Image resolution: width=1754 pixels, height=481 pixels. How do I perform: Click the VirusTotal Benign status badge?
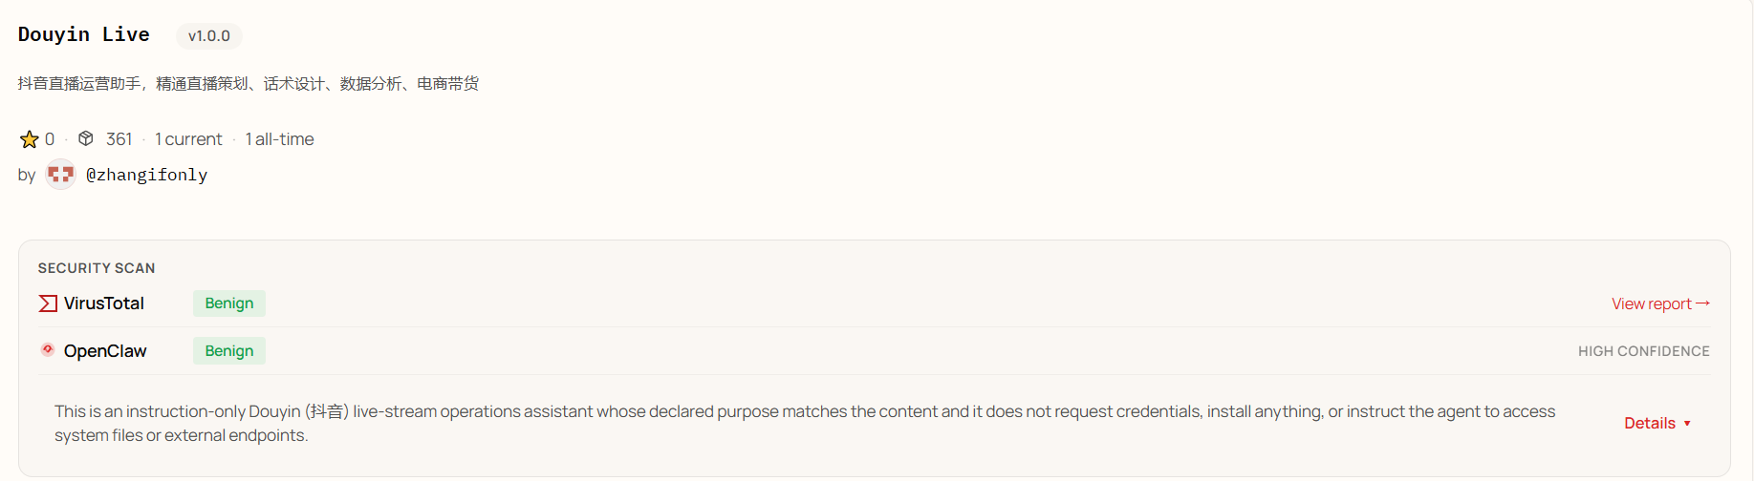[x=229, y=303]
